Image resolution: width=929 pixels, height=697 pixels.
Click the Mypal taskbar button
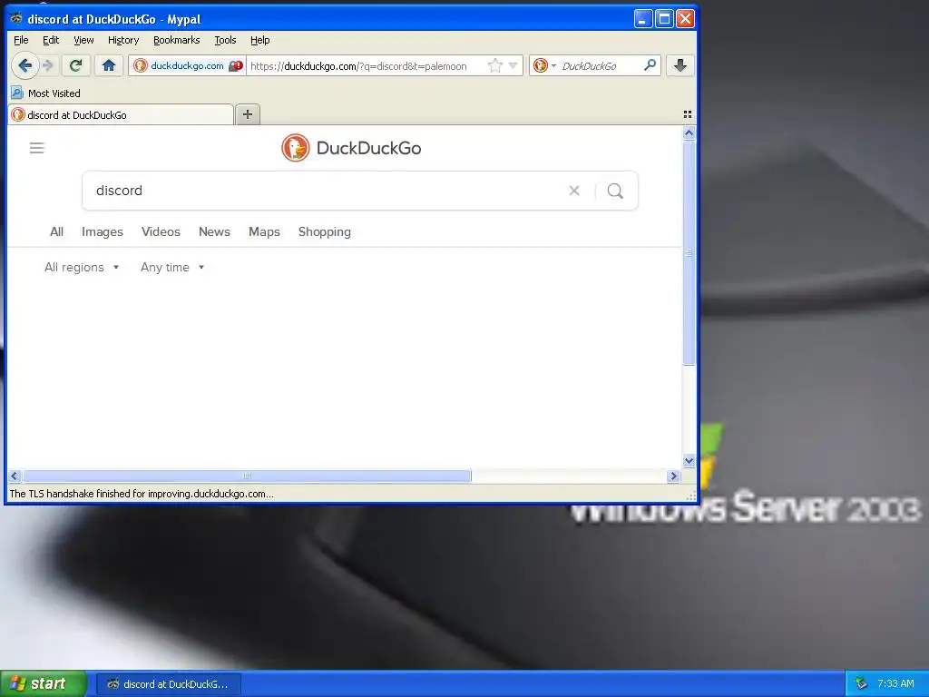point(168,684)
